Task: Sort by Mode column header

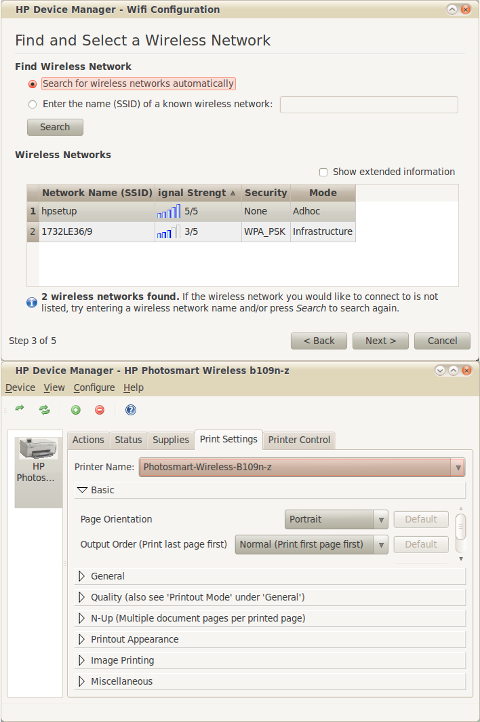Action: pos(323,193)
